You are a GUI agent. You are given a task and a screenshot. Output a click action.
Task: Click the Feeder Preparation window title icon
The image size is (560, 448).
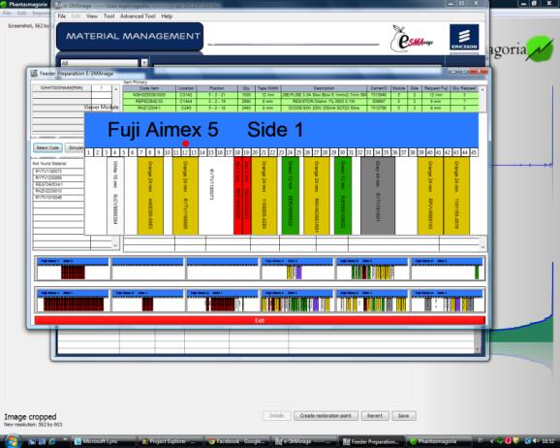click(34, 74)
